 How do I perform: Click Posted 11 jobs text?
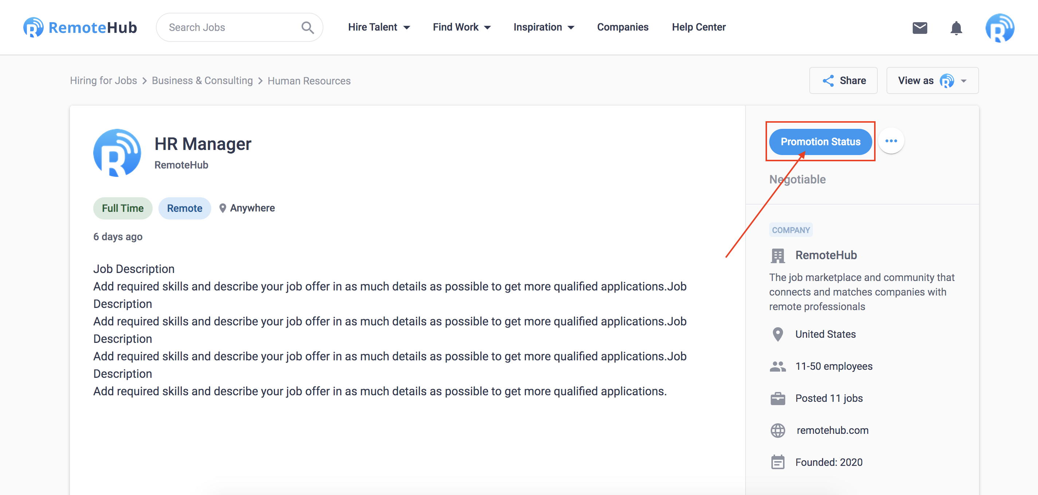coord(829,398)
